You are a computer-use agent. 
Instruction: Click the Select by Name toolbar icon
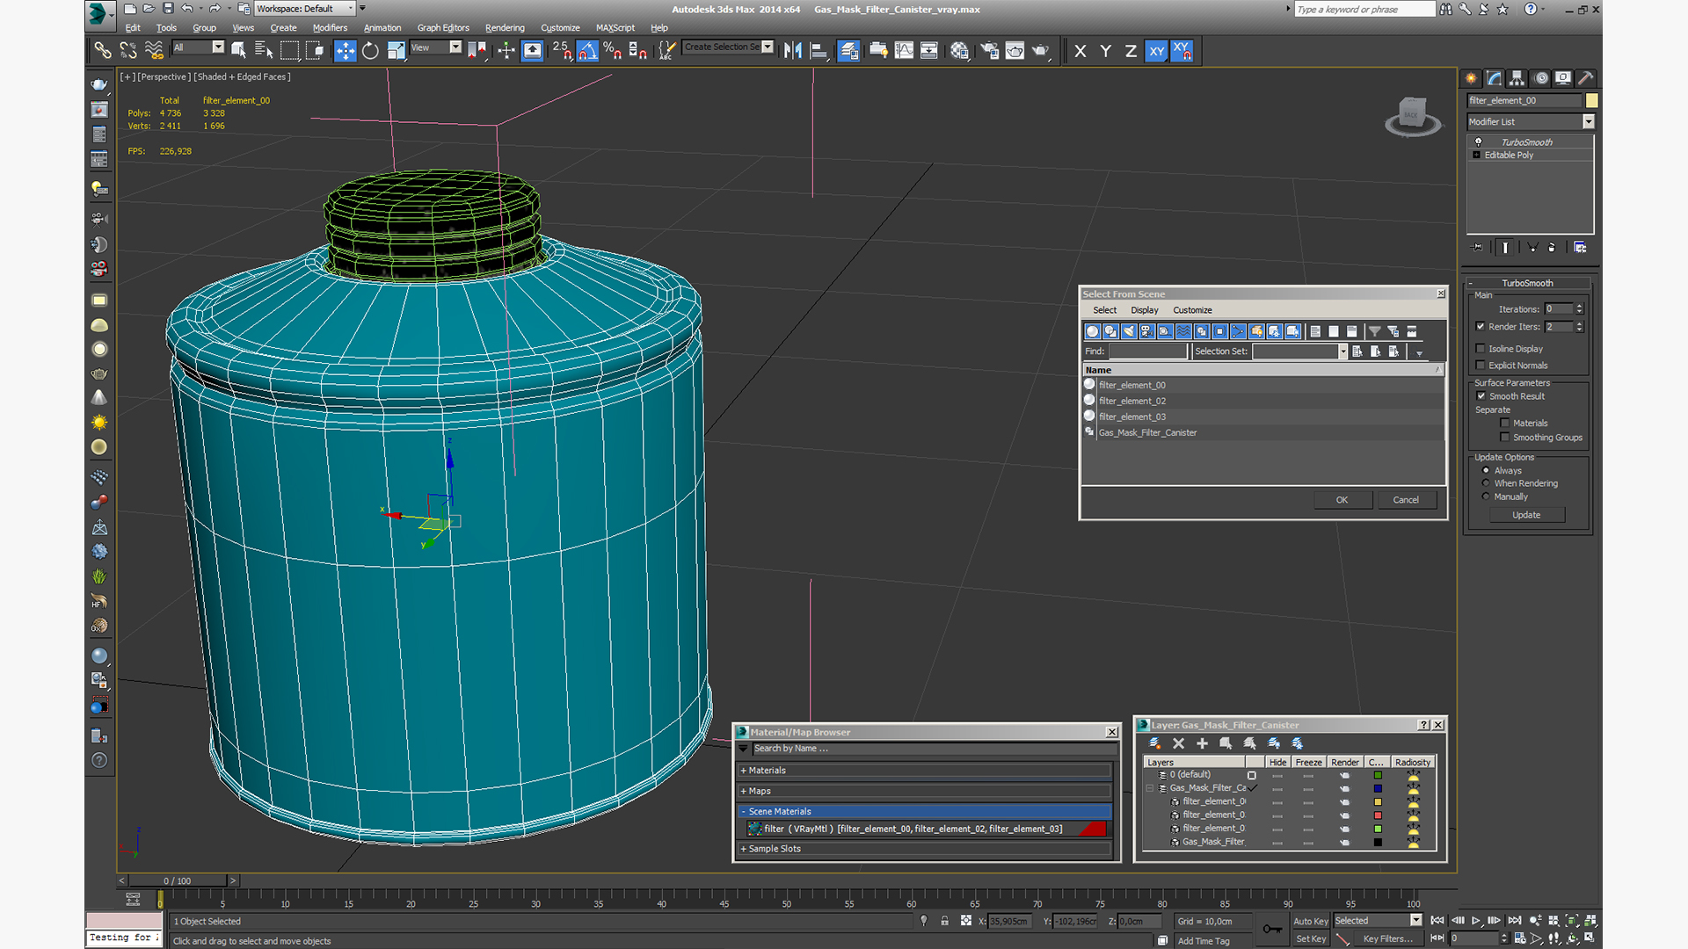coord(264,51)
